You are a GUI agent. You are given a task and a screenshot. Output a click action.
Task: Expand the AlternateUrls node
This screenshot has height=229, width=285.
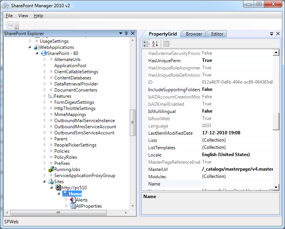click(x=45, y=60)
